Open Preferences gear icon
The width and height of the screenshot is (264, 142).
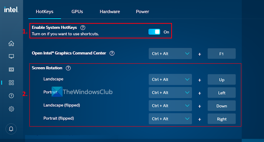[11, 109]
